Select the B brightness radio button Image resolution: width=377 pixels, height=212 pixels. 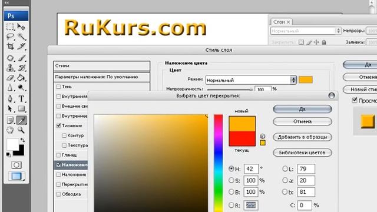tap(232, 191)
